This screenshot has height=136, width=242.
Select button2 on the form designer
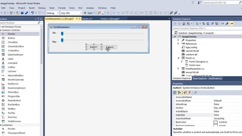(110, 47)
